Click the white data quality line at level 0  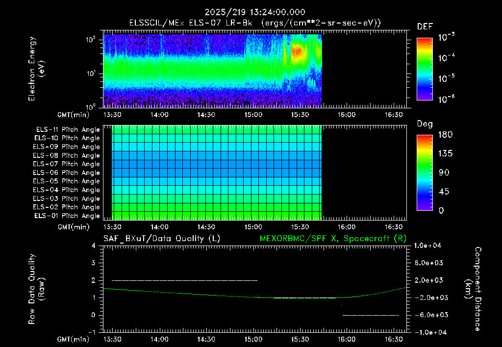371,315
